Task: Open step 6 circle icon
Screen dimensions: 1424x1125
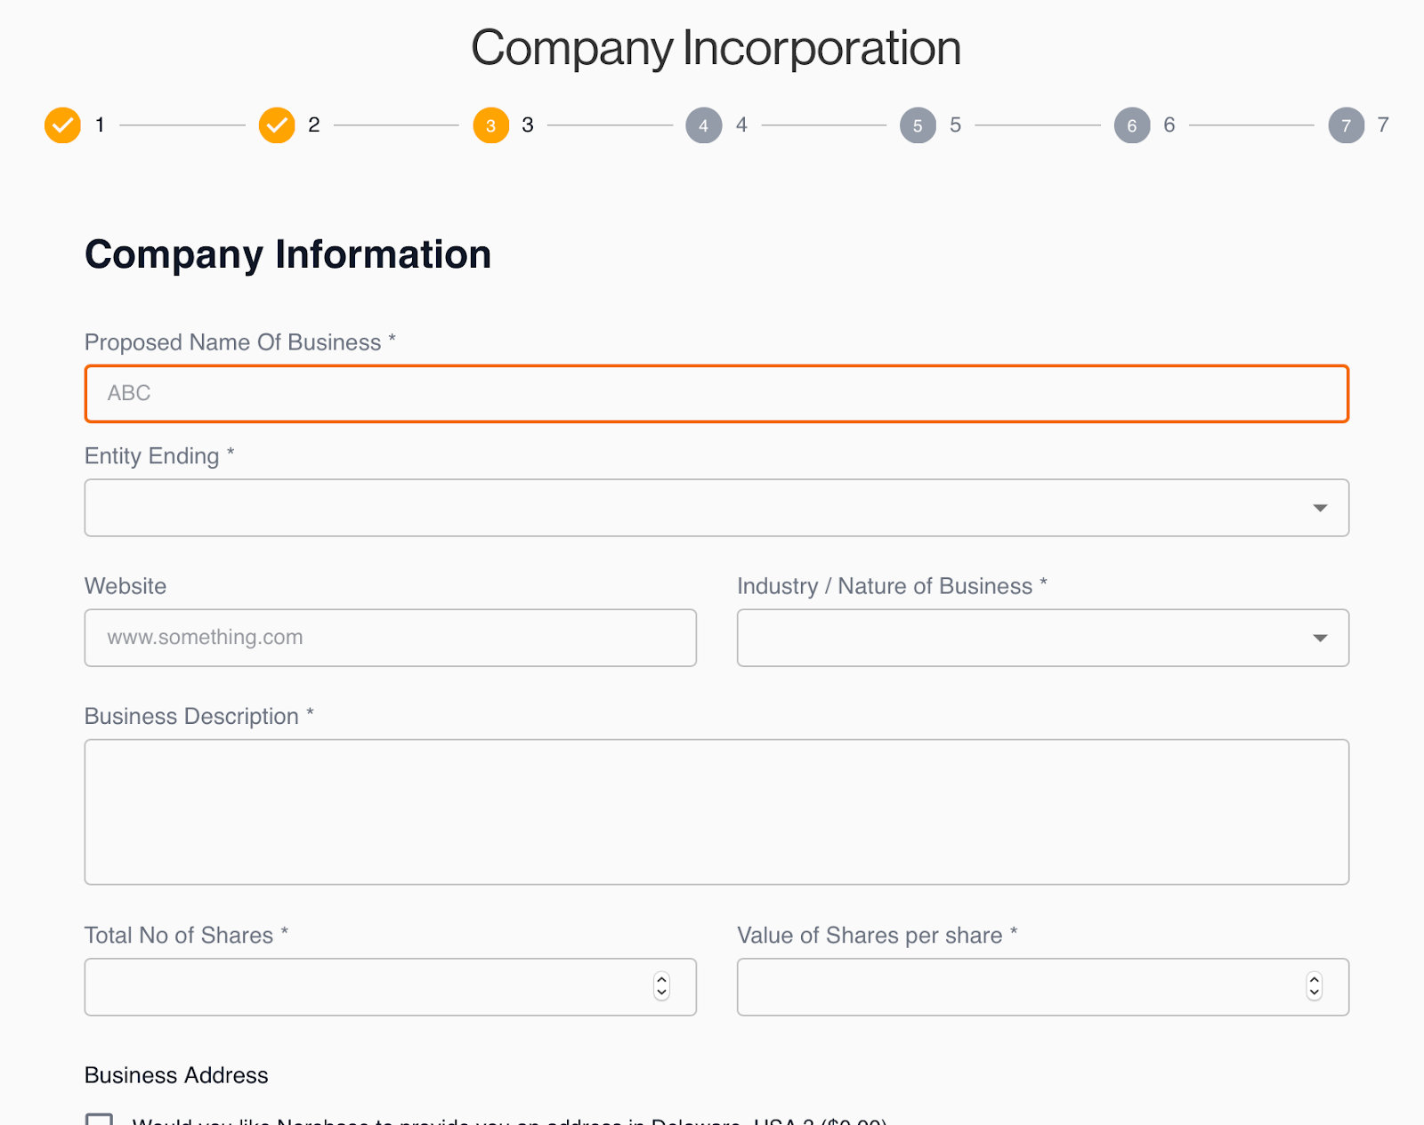Action: click(x=1132, y=125)
